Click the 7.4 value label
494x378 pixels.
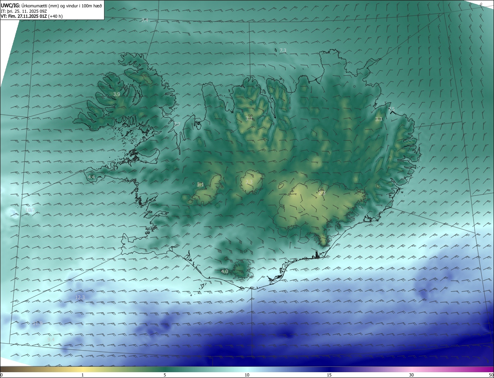click(145, 20)
